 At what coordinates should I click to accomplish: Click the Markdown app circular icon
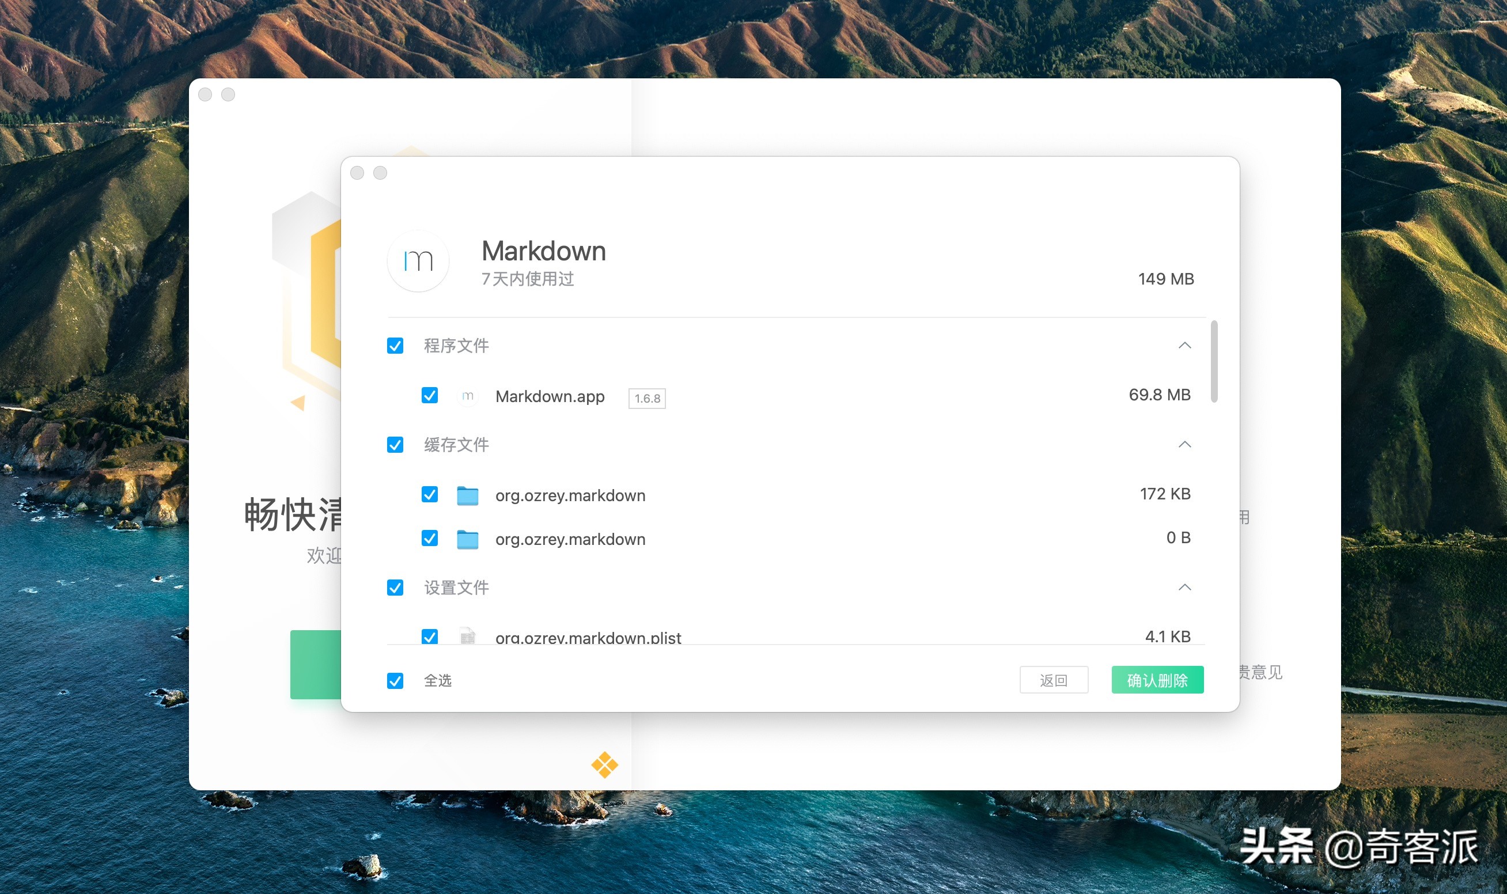pos(418,262)
